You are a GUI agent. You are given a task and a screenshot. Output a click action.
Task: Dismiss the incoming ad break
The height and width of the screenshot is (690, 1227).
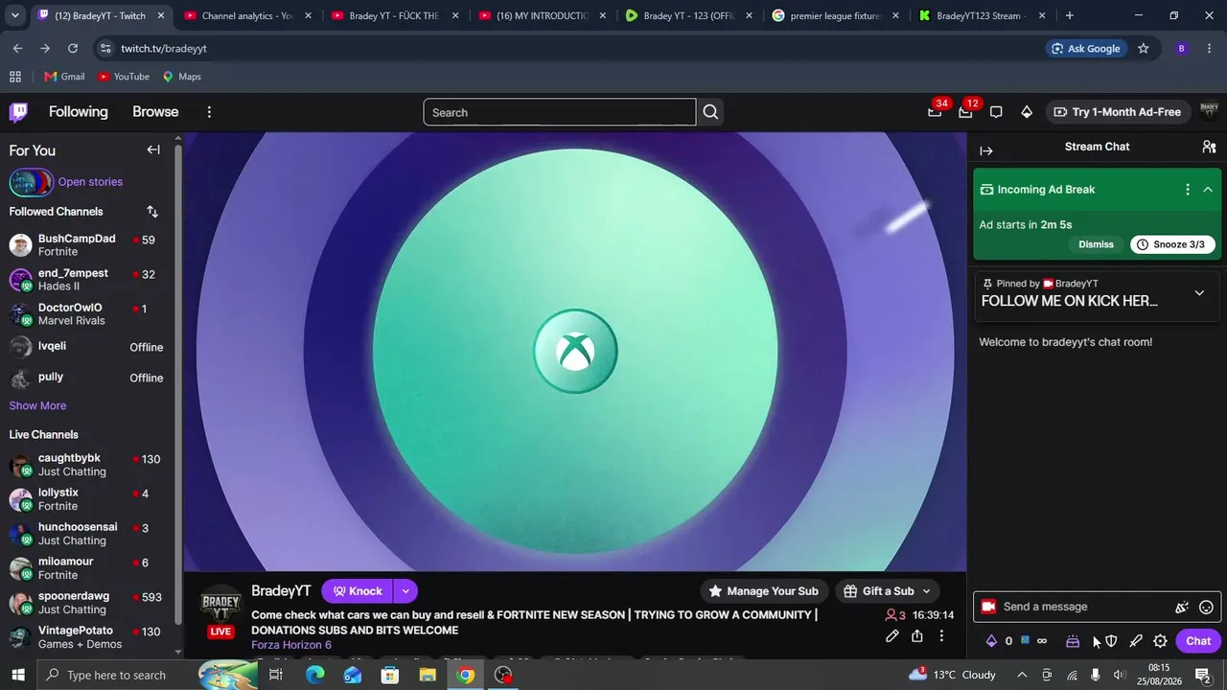(x=1096, y=244)
